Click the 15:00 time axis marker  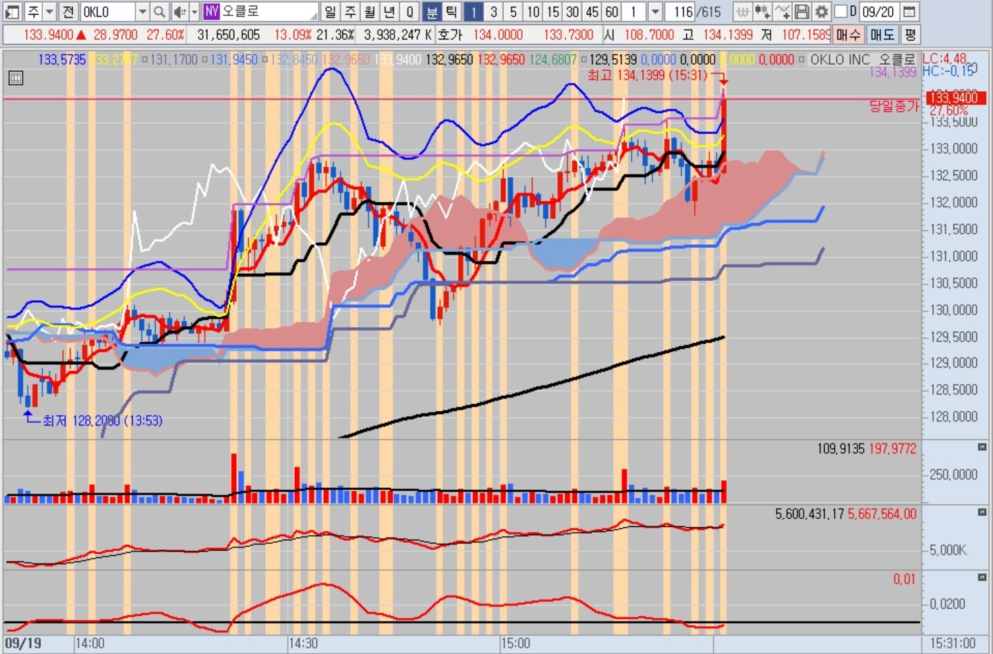pos(516,644)
